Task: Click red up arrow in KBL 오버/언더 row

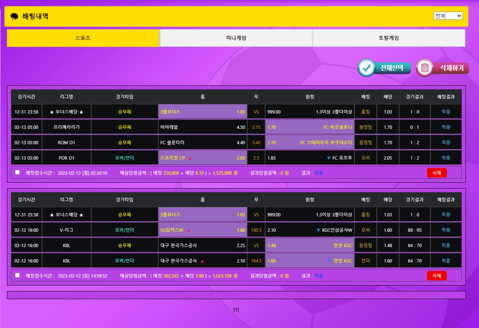Action: [202, 261]
